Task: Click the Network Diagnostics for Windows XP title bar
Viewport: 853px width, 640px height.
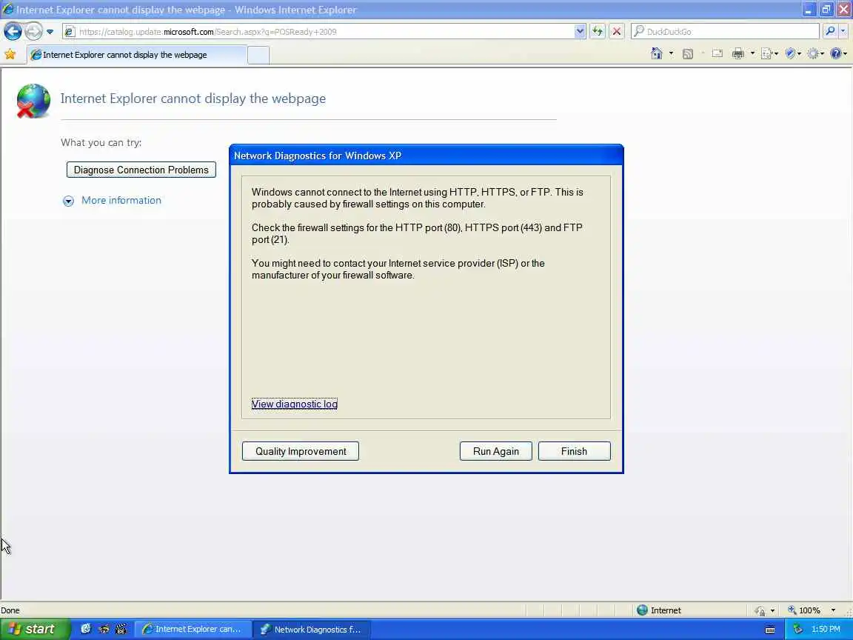Action: 426,155
